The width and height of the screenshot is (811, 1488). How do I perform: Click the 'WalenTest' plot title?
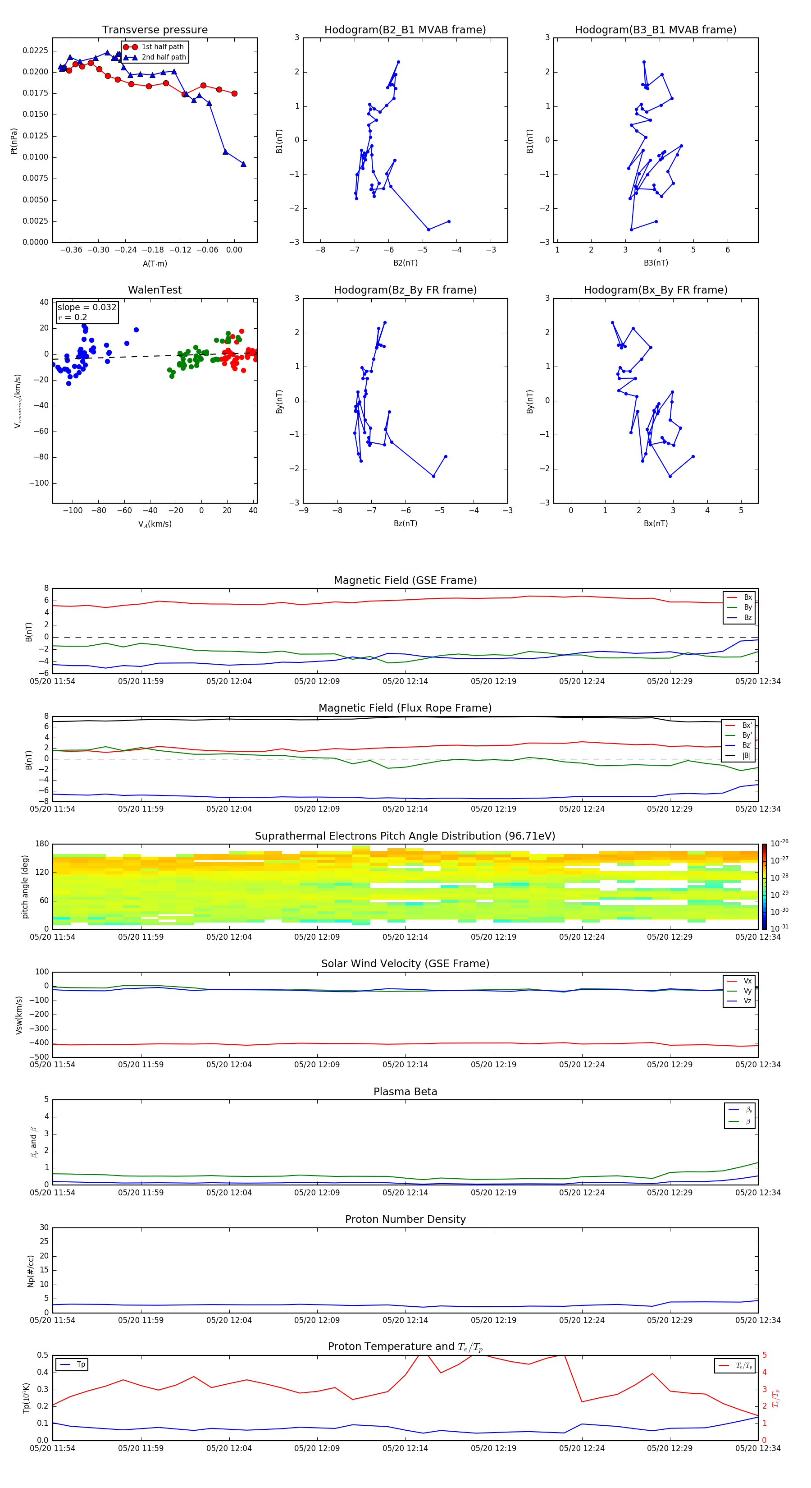pyautogui.click(x=155, y=290)
